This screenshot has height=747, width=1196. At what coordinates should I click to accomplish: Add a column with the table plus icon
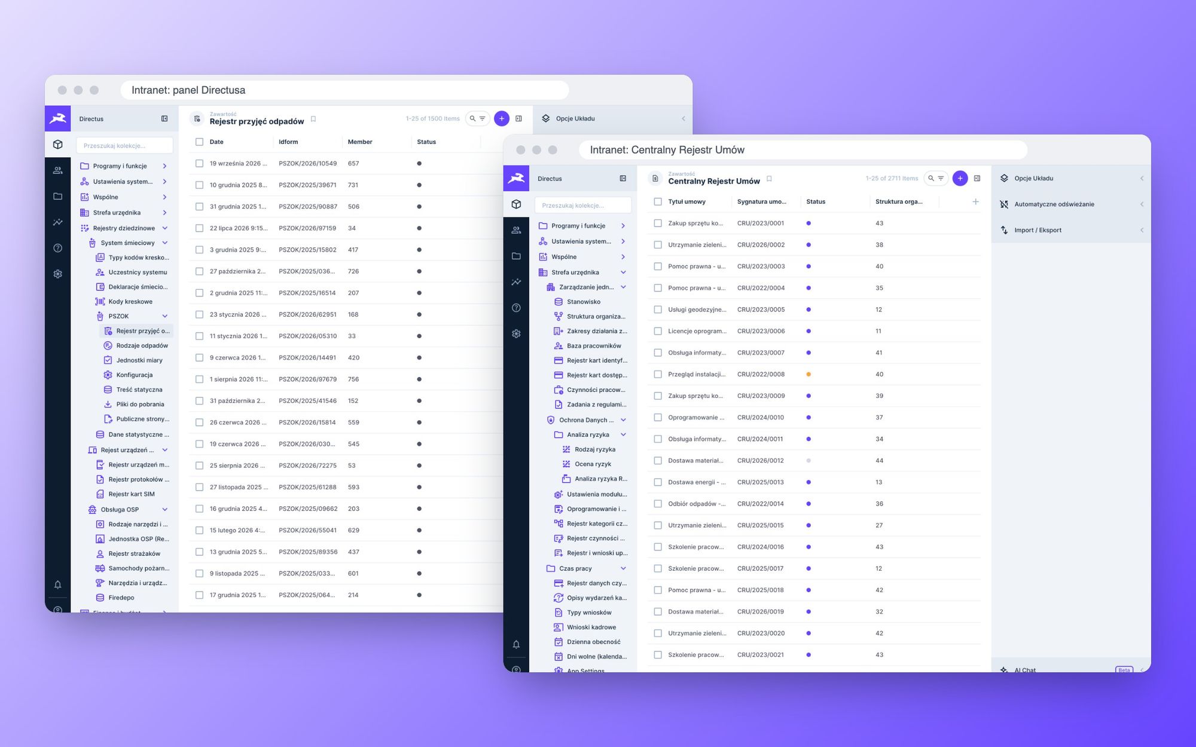975,201
